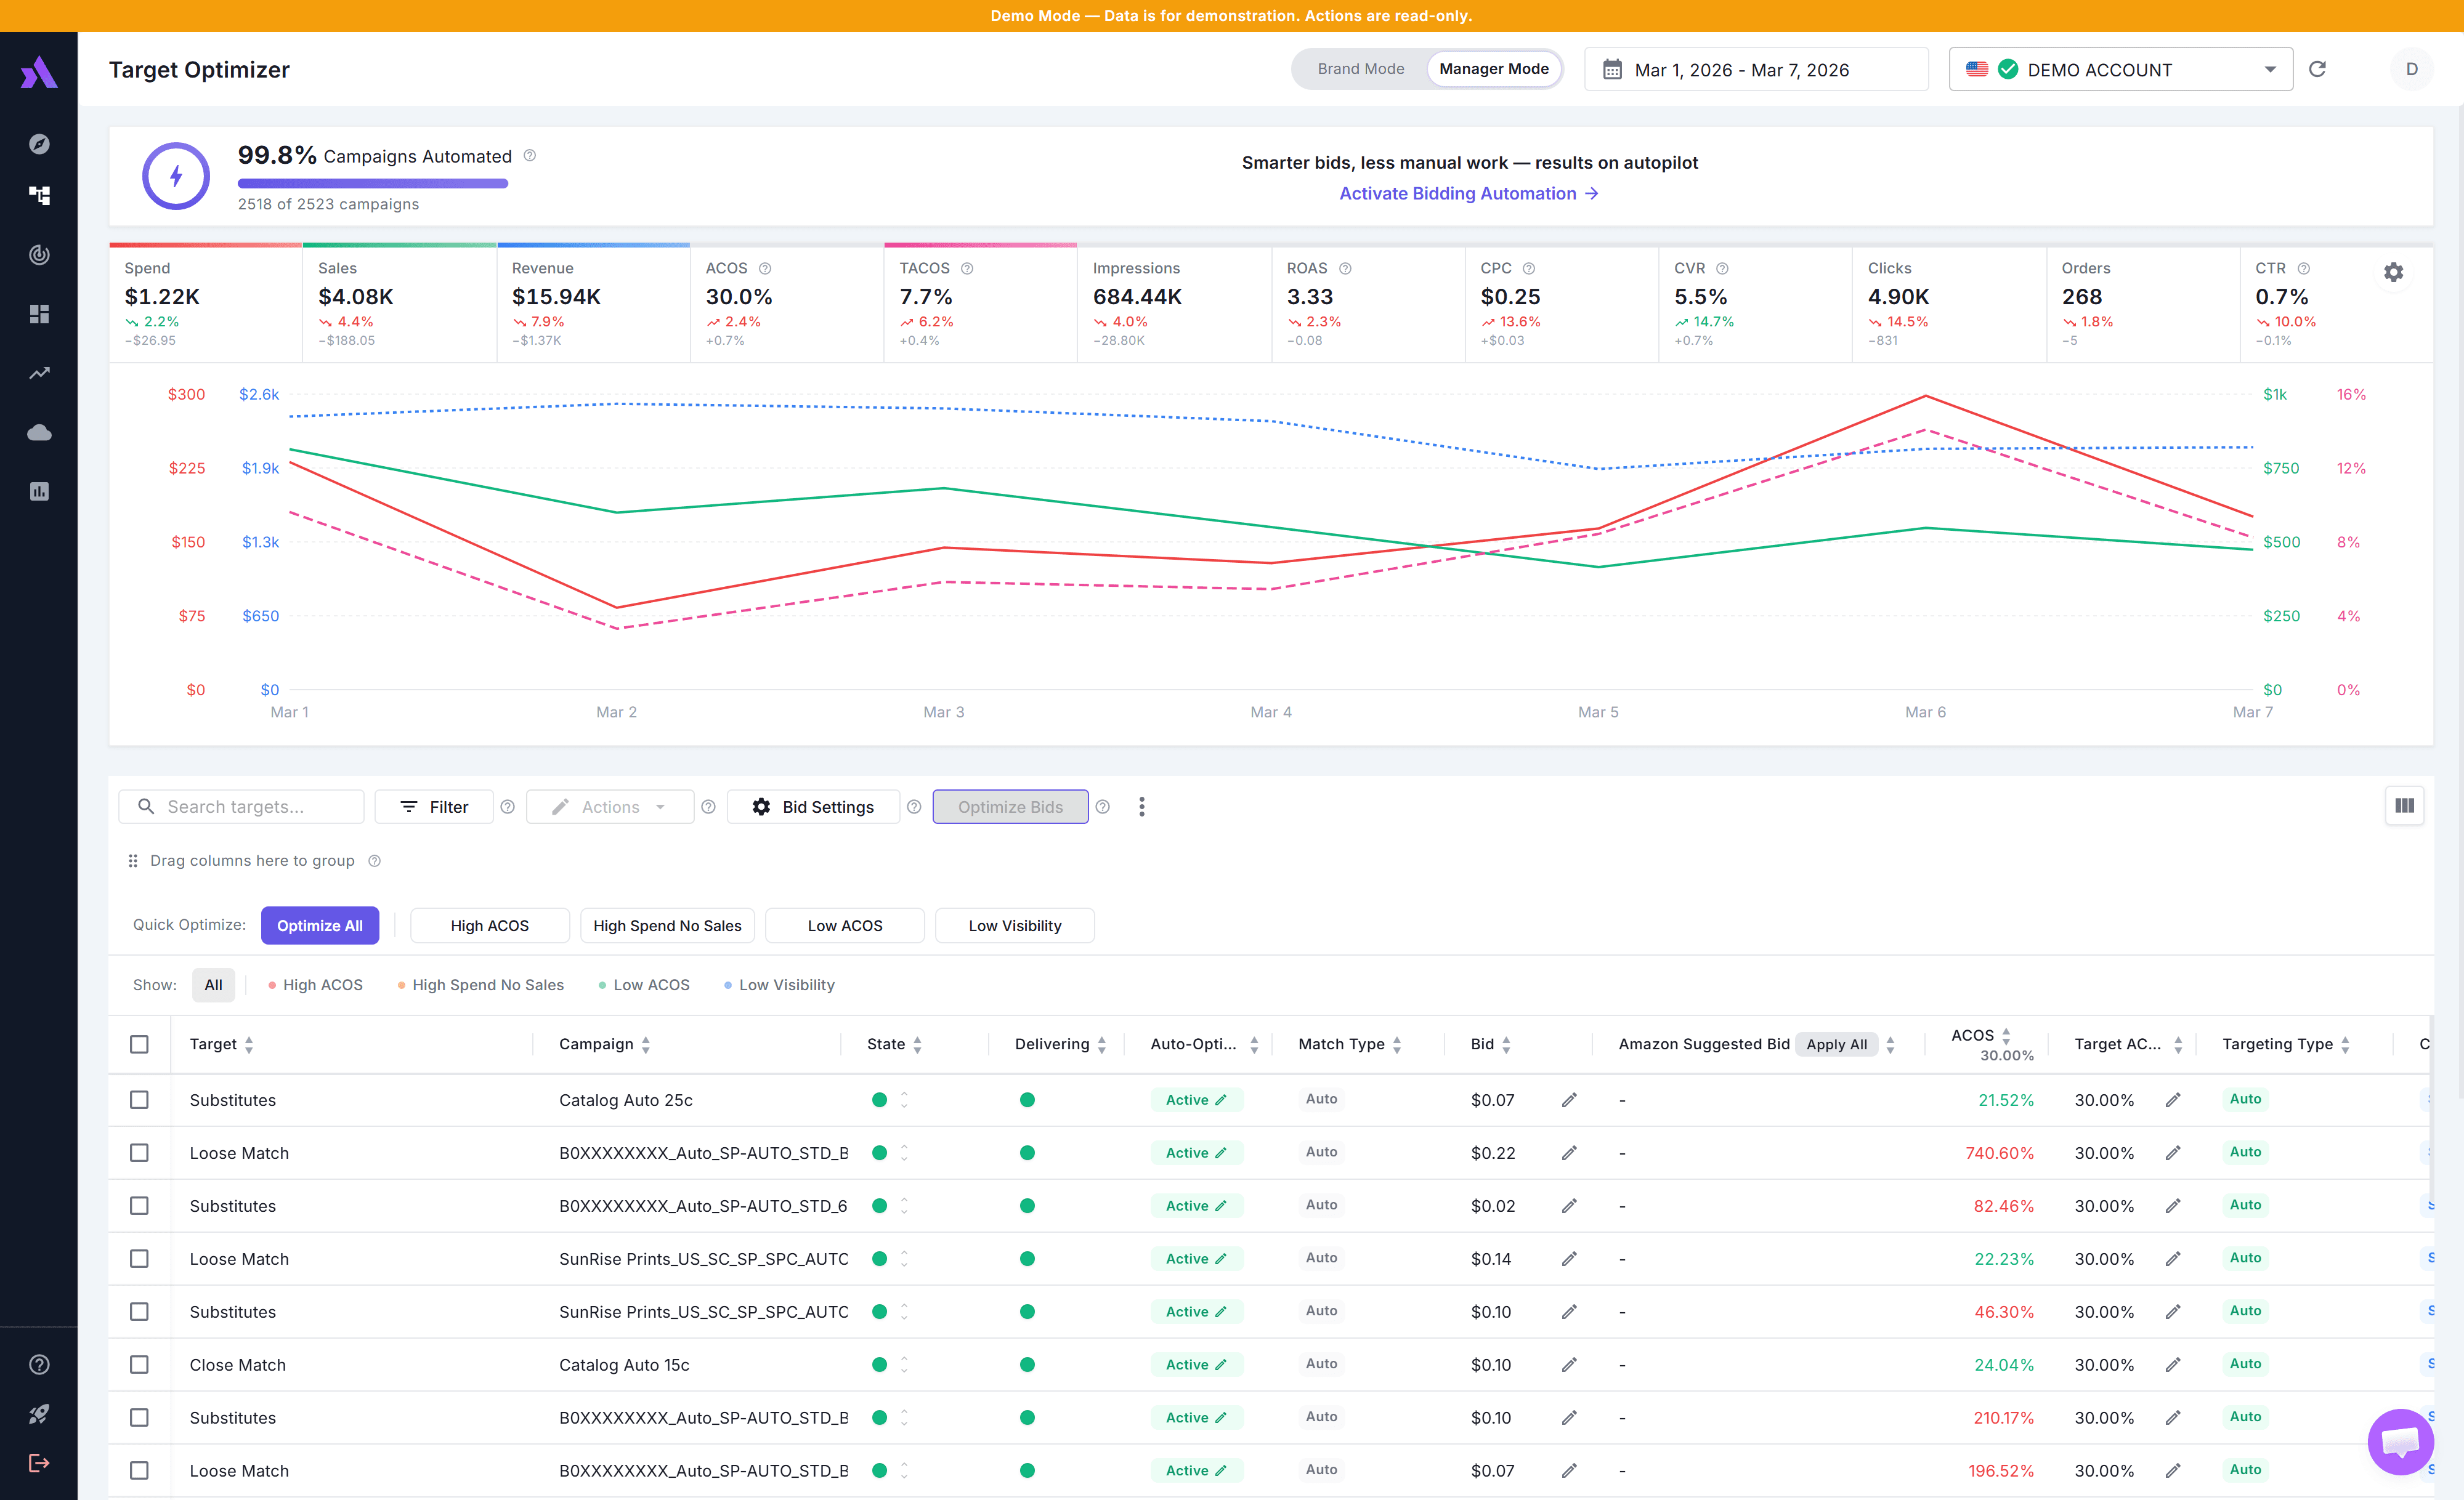Click the compass icon in left sidebar
This screenshot has height=1500, width=2464.
point(39,144)
